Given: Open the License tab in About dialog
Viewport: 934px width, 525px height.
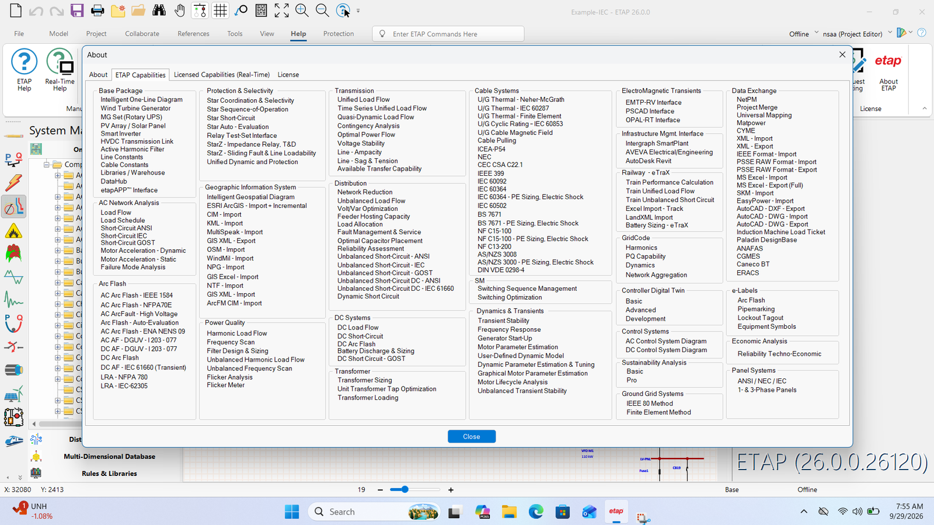Looking at the screenshot, I should [x=288, y=75].
